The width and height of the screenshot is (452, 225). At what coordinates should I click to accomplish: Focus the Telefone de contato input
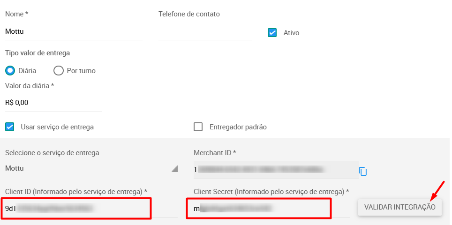tap(205, 31)
